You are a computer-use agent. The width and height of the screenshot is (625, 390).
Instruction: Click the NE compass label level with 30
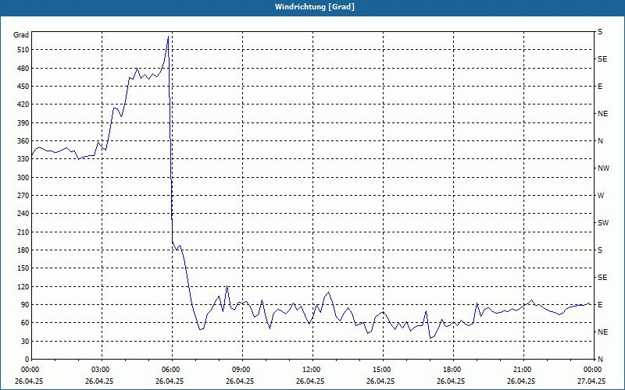click(602, 332)
